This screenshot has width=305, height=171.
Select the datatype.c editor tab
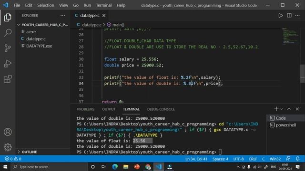coord(90,16)
